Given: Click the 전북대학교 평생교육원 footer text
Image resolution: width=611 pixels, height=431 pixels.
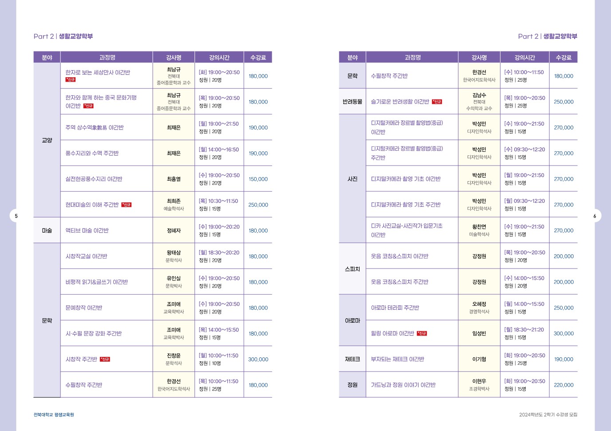Looking at the screenshot, I should (x=54, y=415).
